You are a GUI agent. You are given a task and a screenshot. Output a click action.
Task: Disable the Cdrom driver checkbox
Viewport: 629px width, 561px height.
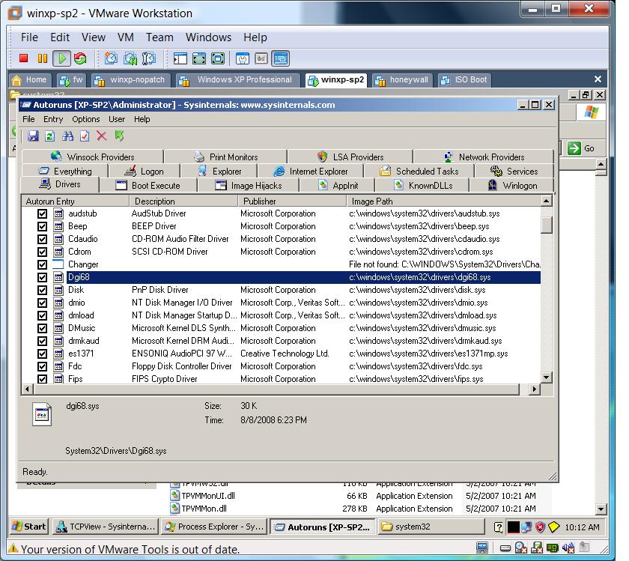tap(42, 252)
